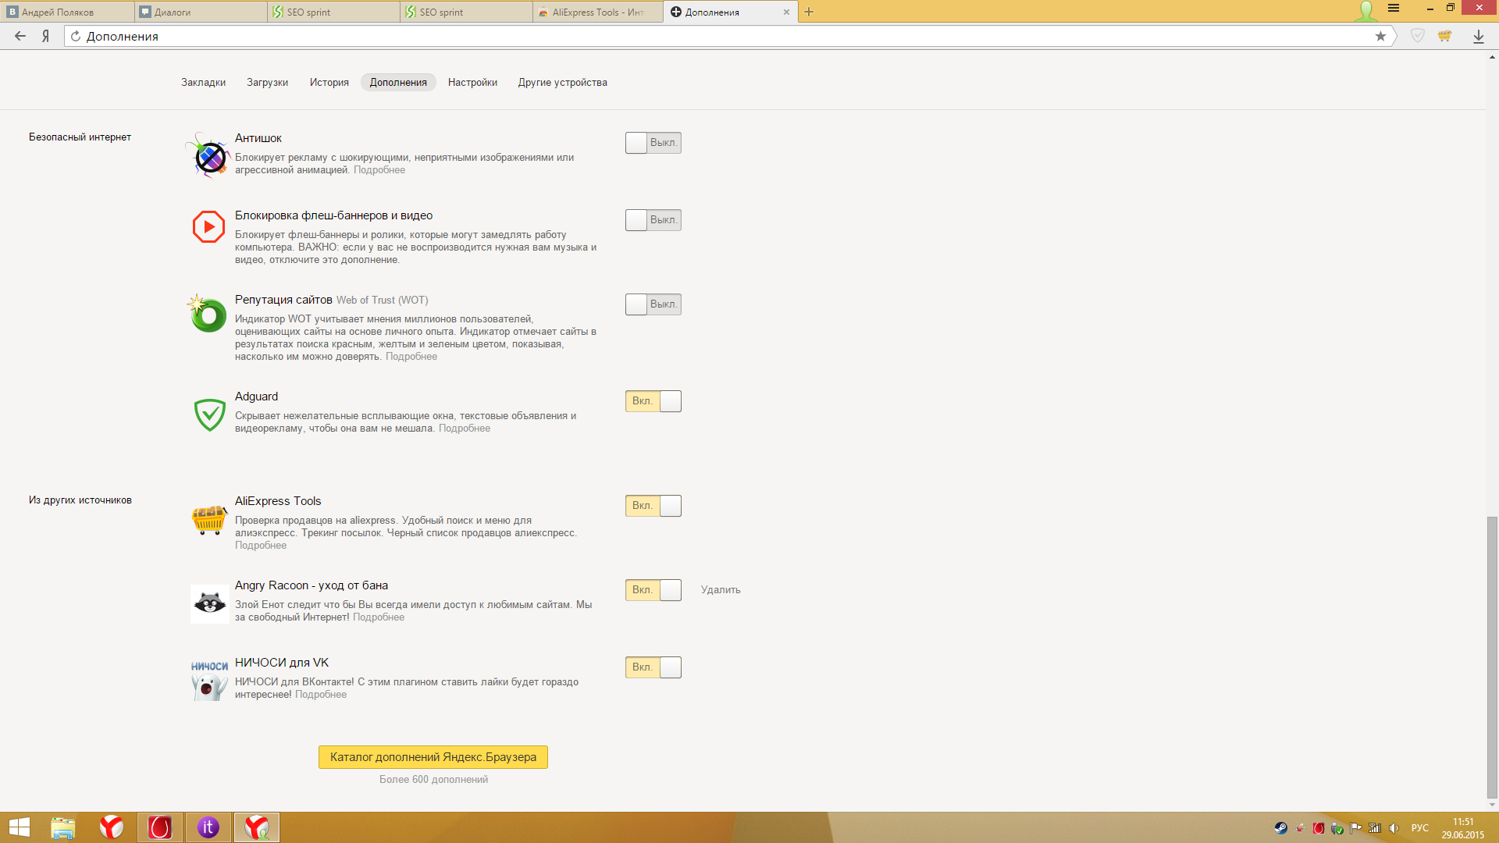This screenshot has width=1499, height=843.
Task: Click the Adguard shield toolbar icon
Action: point(1418,36)
